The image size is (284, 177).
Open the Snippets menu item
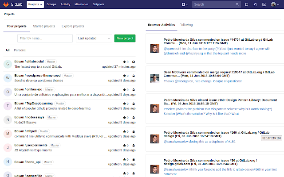99,4
